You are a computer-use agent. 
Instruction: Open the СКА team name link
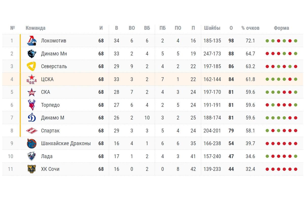point(46,92)
